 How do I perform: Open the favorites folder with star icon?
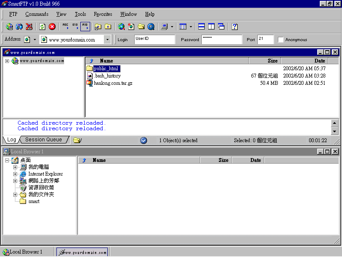pos(108,27)
